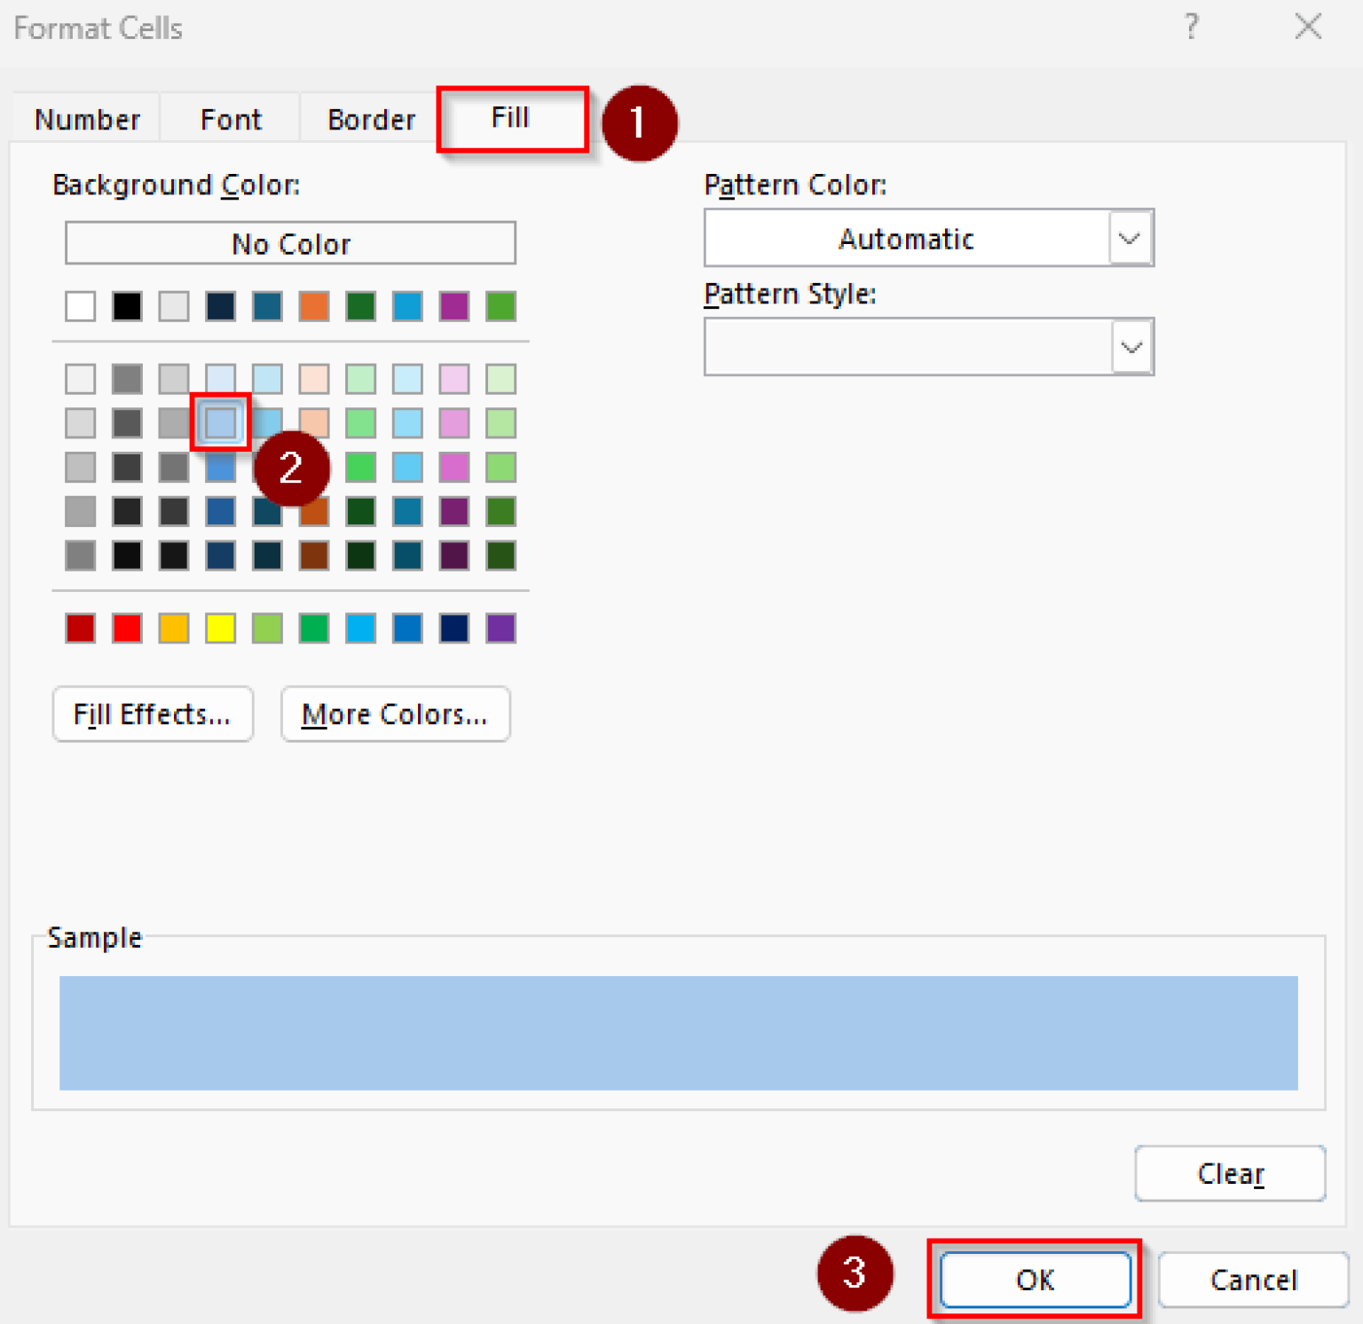Choose the highlighted light blue swatch

click(220, 422)
